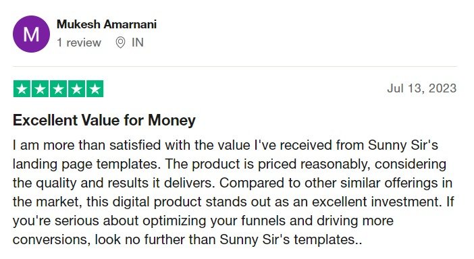Click the IN country label
Screen dimensions: 474x259
[138, 42]
